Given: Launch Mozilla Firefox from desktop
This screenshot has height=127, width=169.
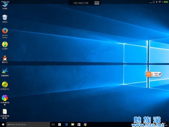Looking at the screenshot, I should [x=5, y=33].
